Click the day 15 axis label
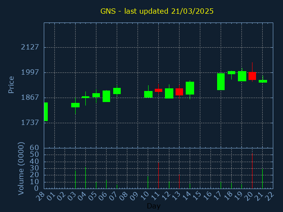 coord(197,196)
